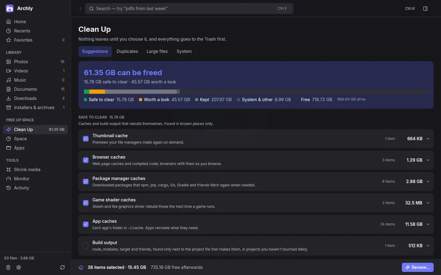
Task: Click the 11.58 GB App caches size
Action: pyautogui.click(x=413, y=224)
